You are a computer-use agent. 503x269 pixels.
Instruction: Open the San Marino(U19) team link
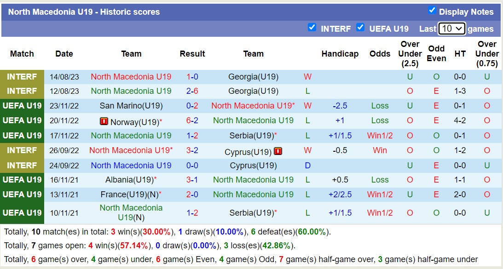point(131,106)
